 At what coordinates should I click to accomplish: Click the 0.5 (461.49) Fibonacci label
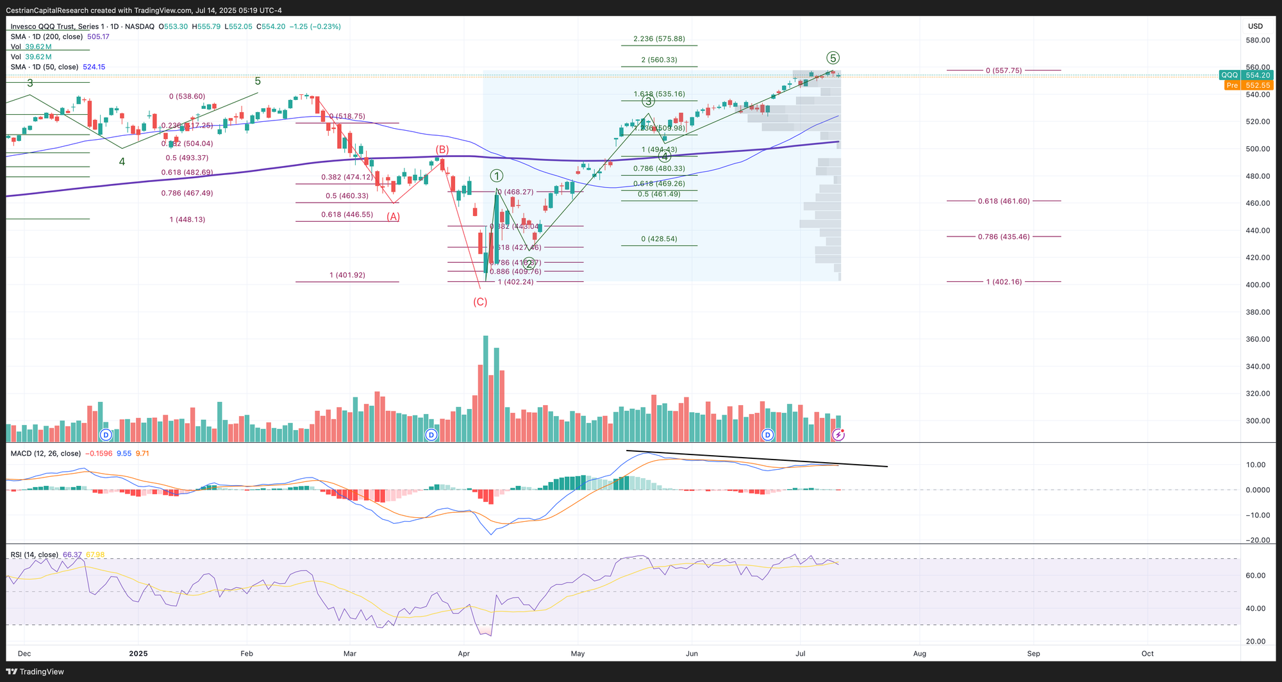point(659,194)
